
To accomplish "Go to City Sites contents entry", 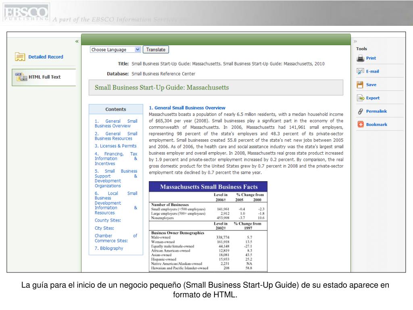I will click(104, 228).
